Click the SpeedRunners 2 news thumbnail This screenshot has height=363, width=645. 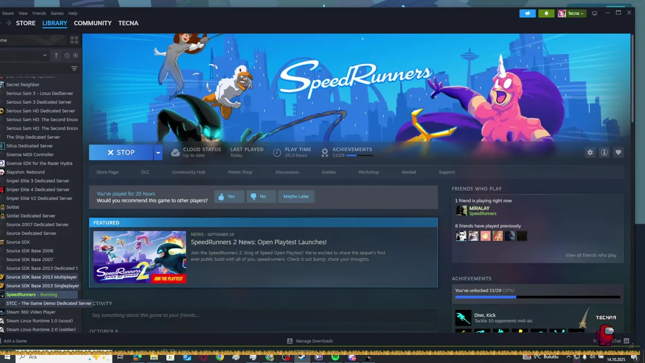pyautogui.click(x=140, y=257)
